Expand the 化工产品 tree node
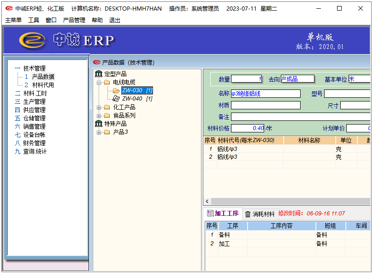The height and width of the screenshot is (274, 373). [x=99, y=107]
